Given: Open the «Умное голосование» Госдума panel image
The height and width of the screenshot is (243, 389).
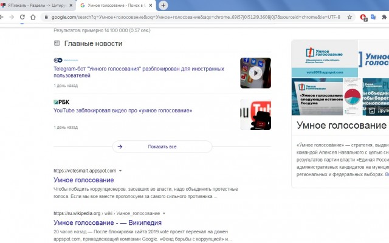Looking at the screenshot, I should 317,97.
